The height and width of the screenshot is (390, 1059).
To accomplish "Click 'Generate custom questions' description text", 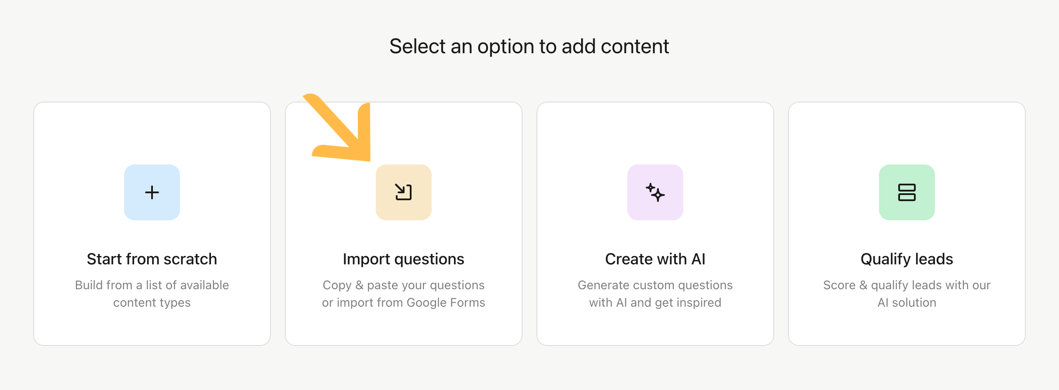I will click(655, 285).
